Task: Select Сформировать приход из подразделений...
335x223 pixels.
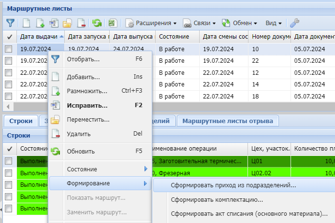Action: (x=227, y=184)
